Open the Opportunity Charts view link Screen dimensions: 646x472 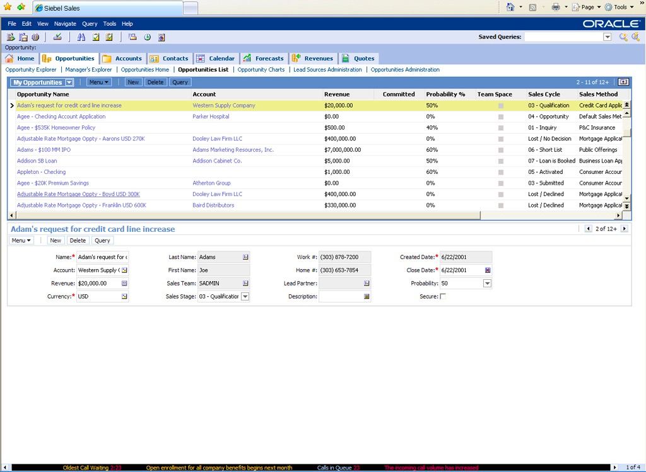click(261, 70)
